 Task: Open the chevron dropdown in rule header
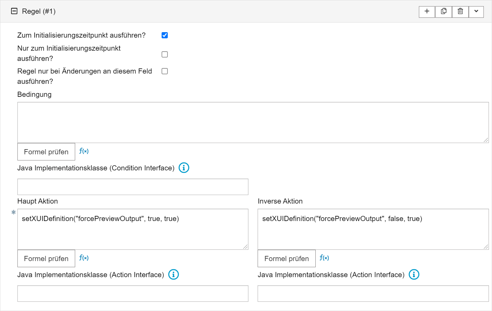point(476,12)
